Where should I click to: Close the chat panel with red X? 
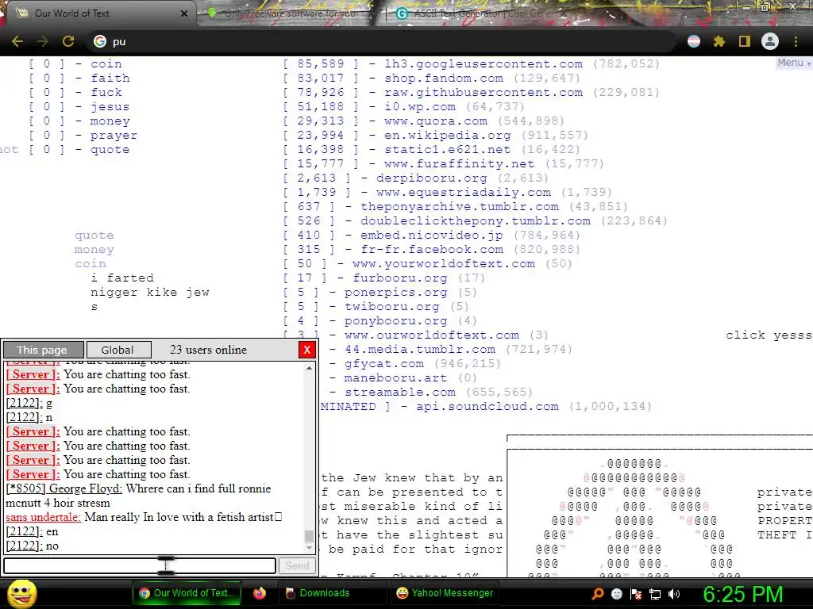coord(307,350)
